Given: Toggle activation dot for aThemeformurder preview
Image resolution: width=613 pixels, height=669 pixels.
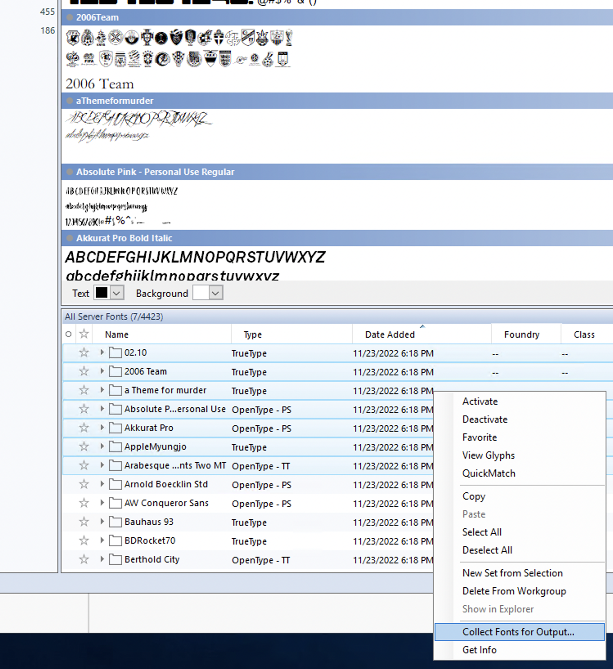Looking at the screenshot, I should point(70,101).
